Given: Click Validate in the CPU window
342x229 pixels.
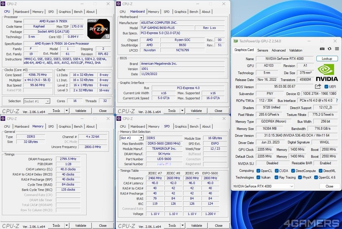Looking at the screenshot, I should [81, 110].
